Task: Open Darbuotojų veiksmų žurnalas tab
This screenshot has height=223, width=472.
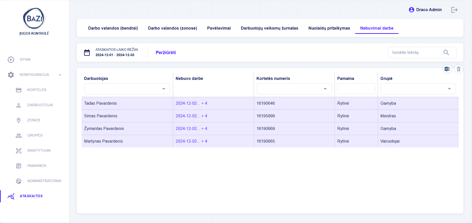Action: (x=269, y=28)
